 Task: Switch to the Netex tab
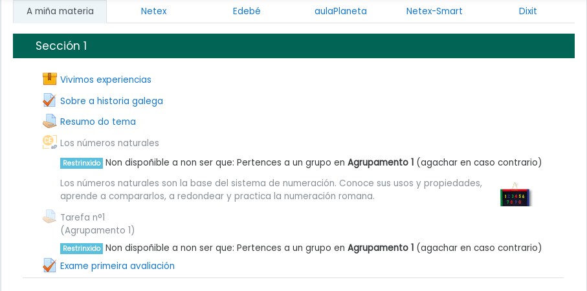153,11
